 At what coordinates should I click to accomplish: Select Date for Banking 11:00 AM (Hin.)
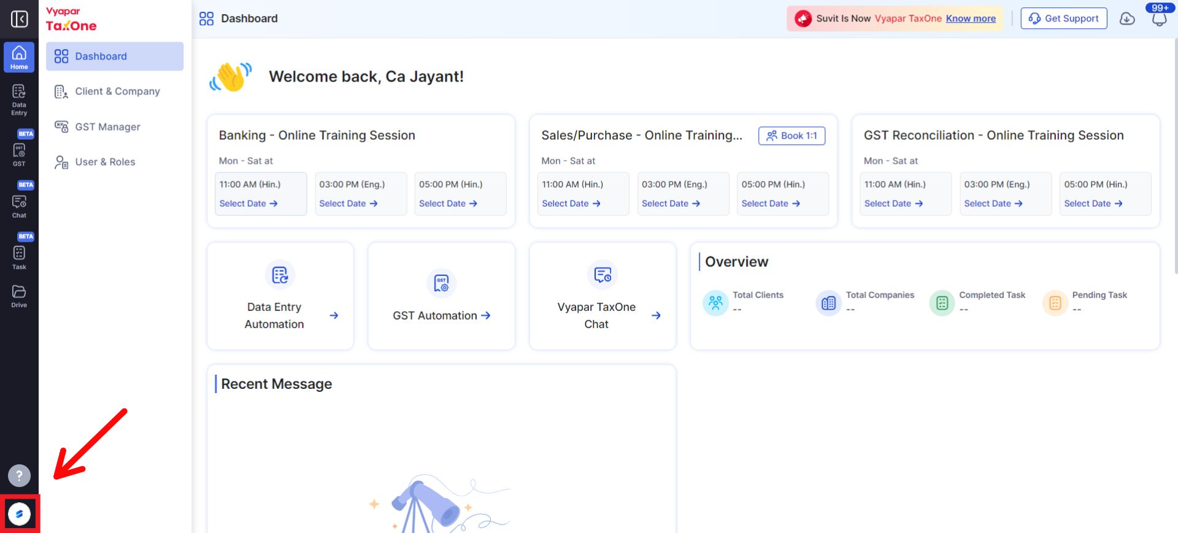(x=248, y=204)
